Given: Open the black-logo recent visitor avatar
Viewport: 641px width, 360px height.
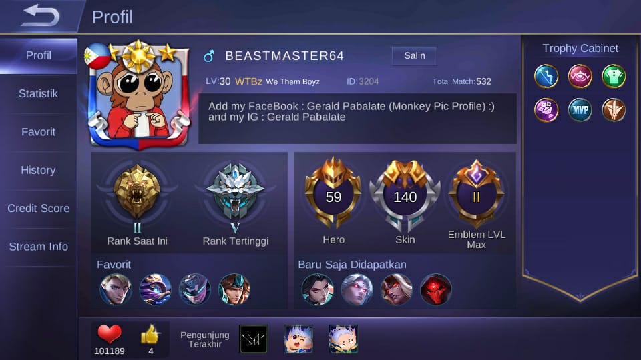Looking at the screenshot, I should [x=254, y=339].
